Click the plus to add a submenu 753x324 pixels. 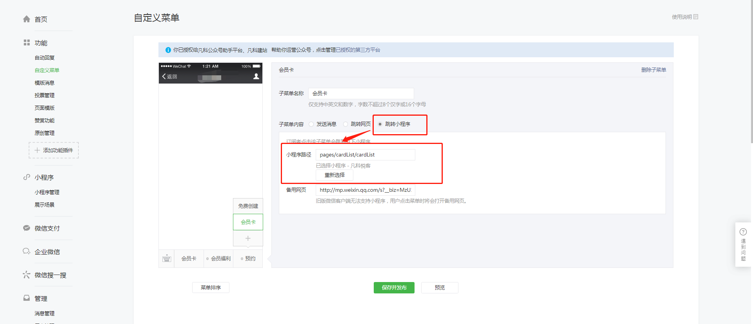point(248,238)
